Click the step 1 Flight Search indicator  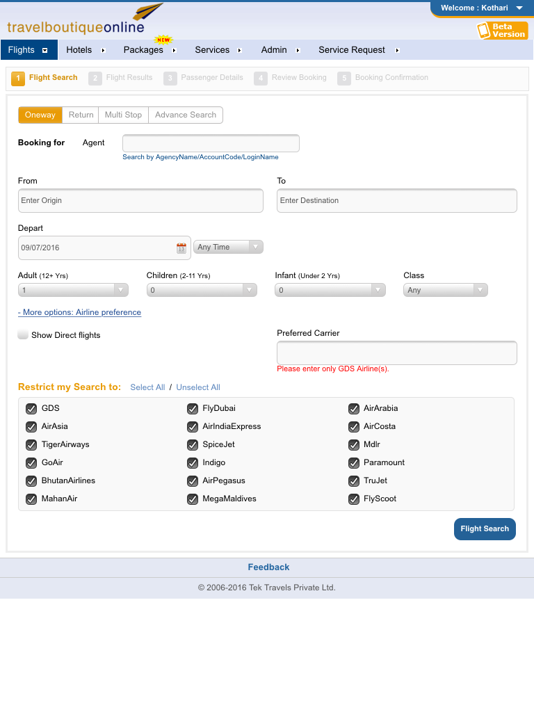click(x=44, y=78)
